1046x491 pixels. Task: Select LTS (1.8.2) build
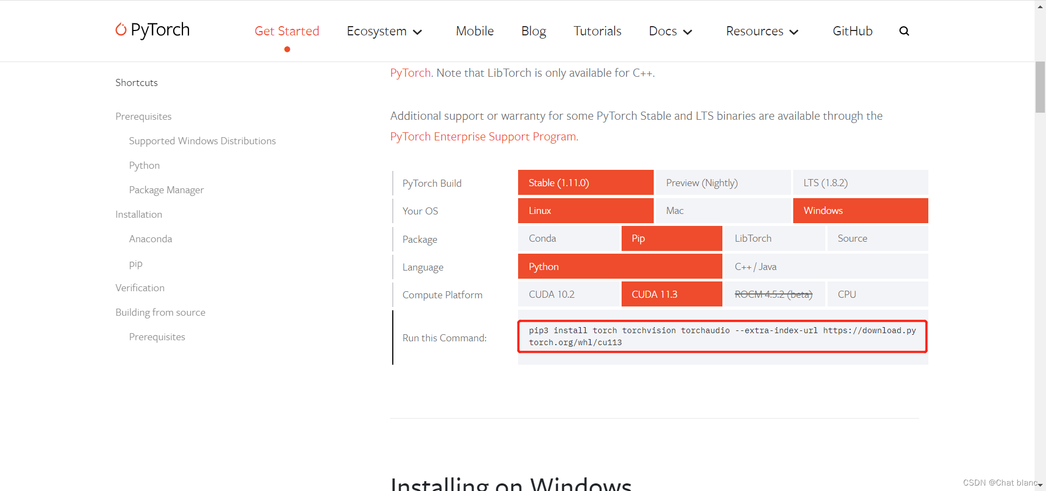click(861, 182)
